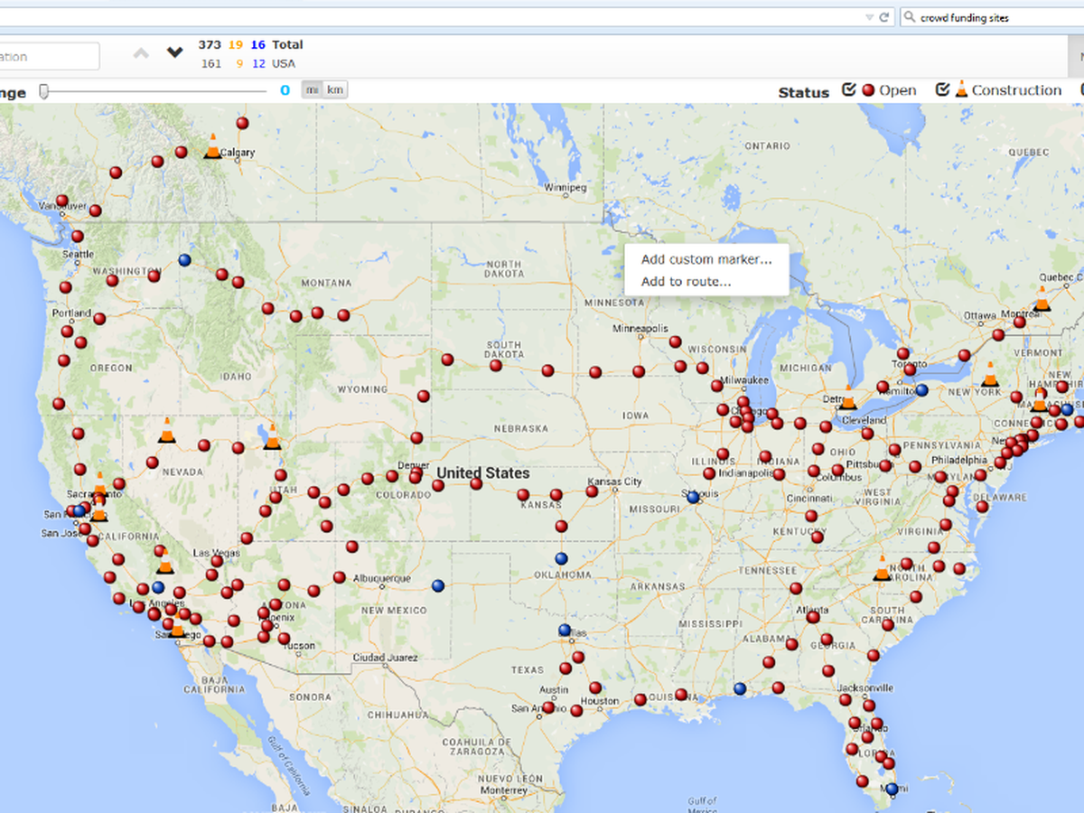Select the construction cone in North Carolina

883,568
